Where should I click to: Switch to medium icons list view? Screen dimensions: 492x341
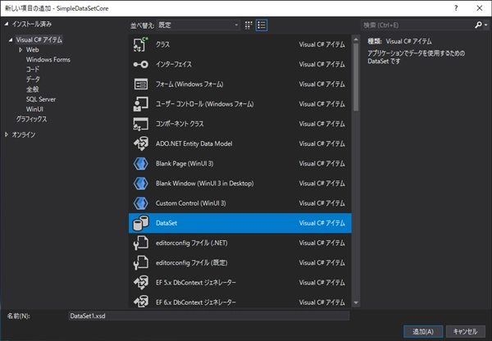(x=262, y=25)
